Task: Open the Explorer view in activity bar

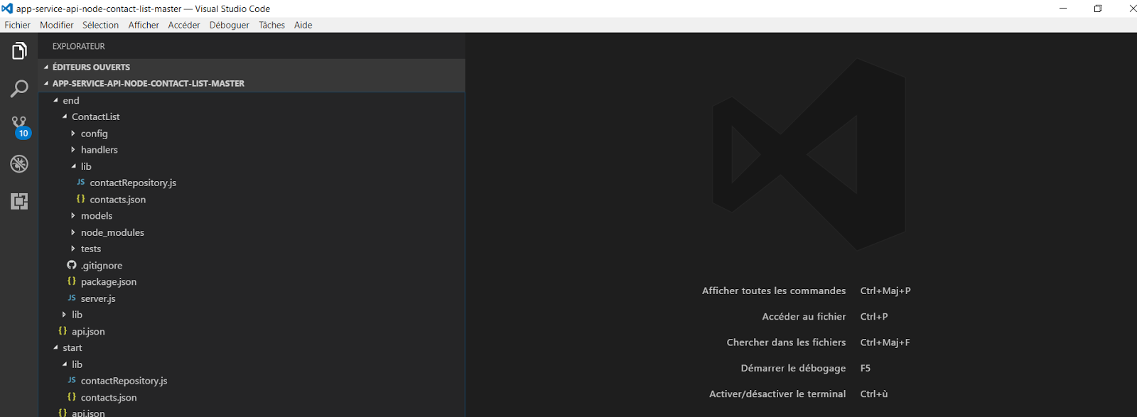Action: coord(19,51)
